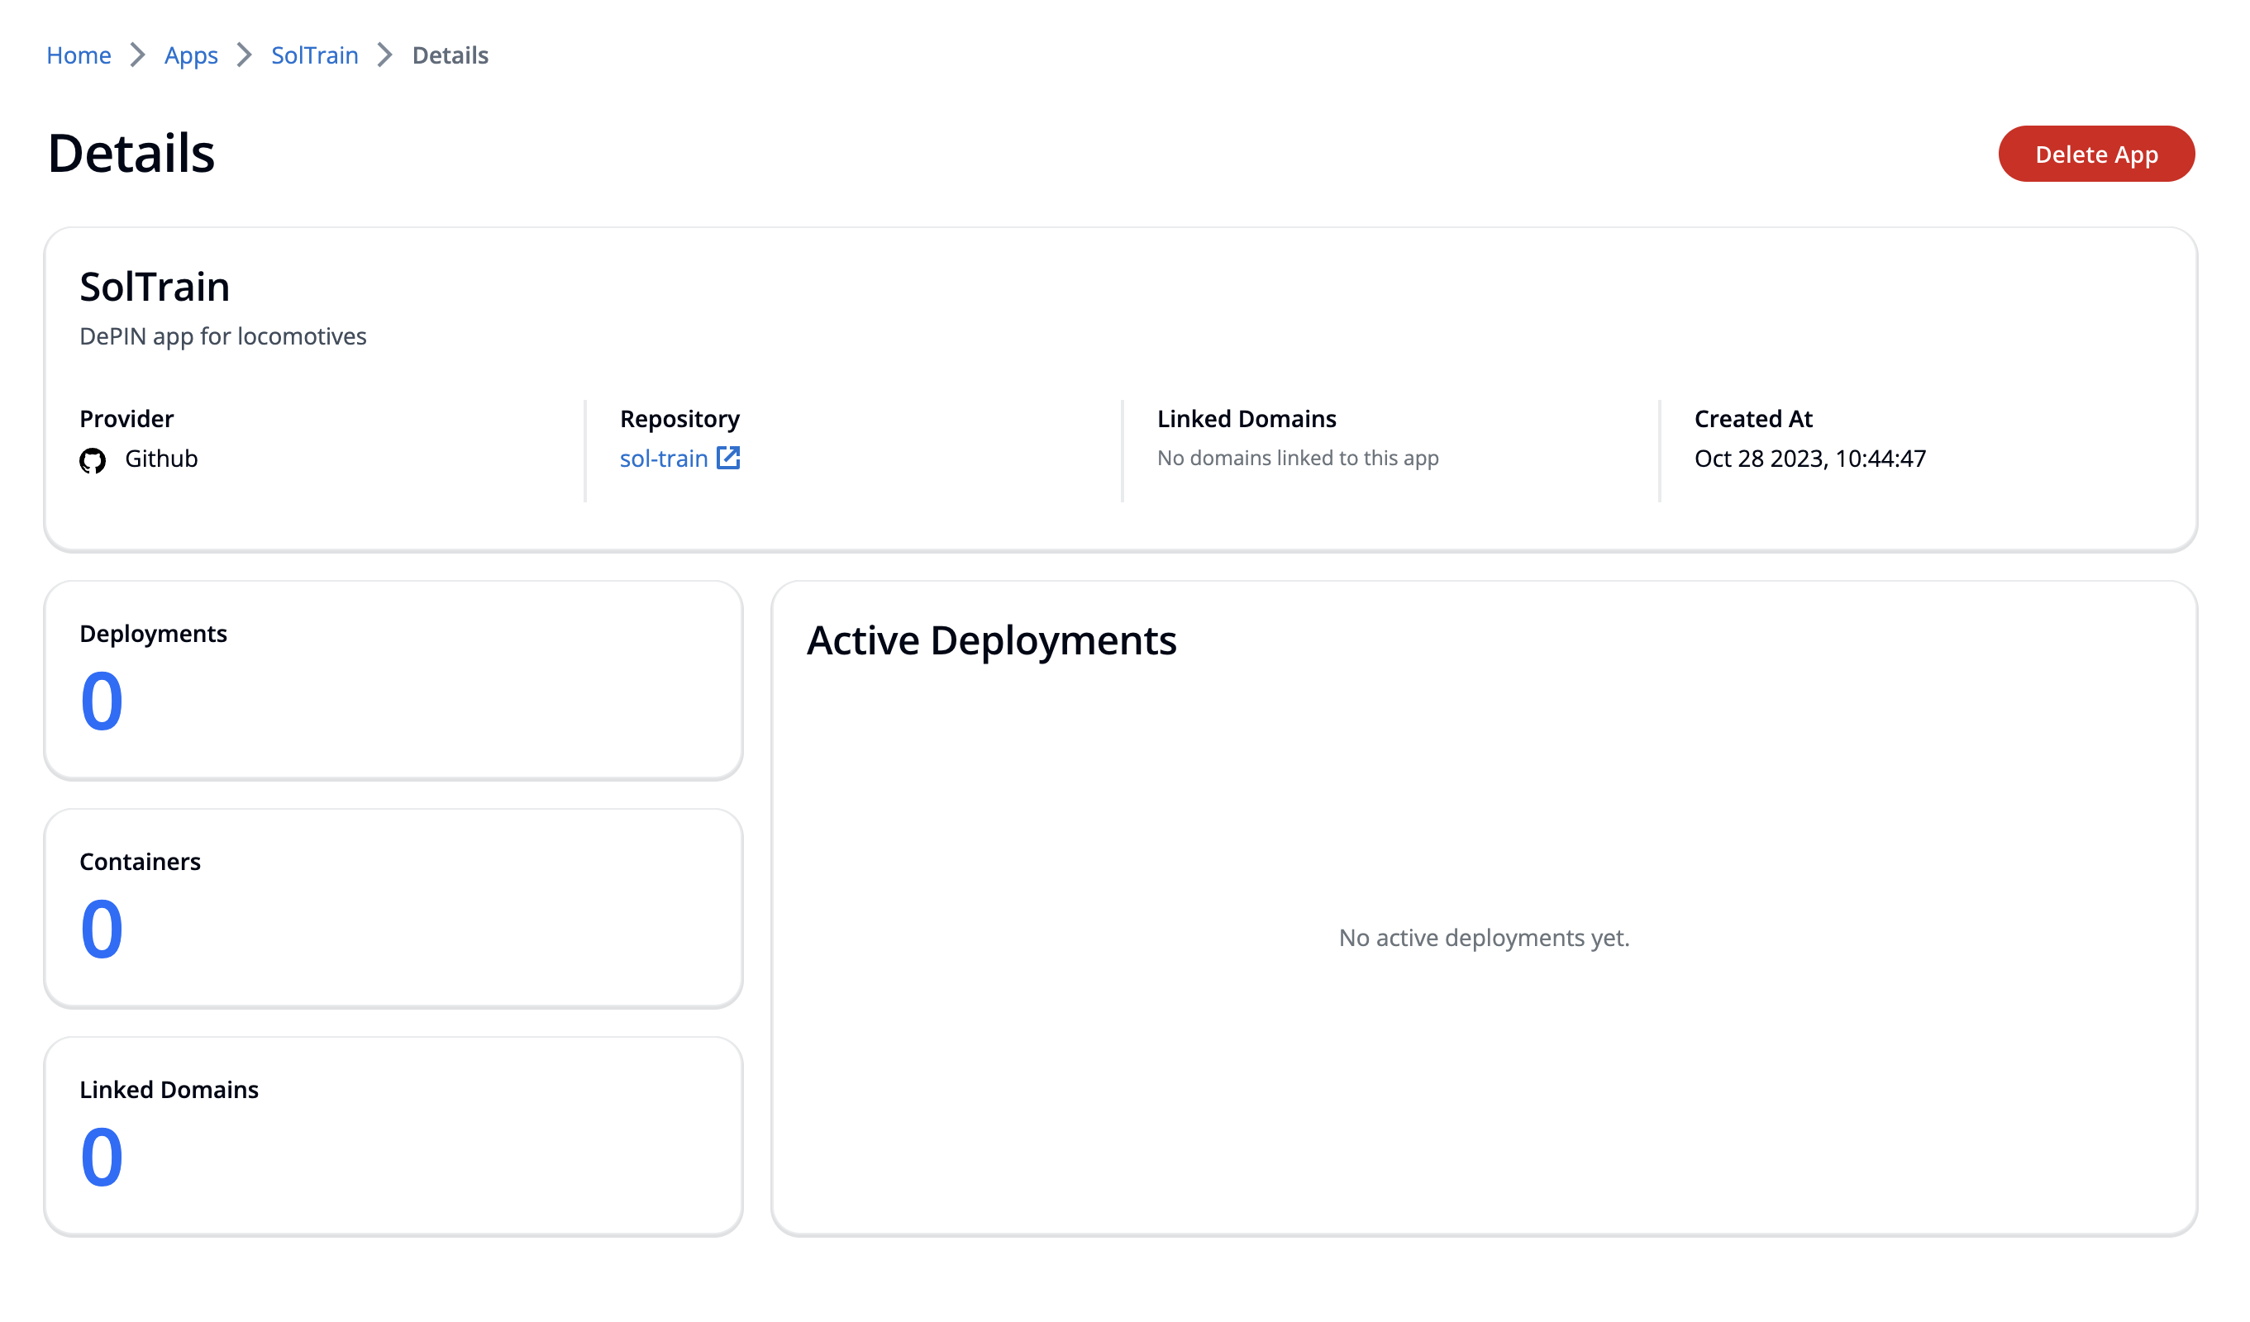Click 'No domains linked to this app'
The width and height of the screenshot is (2250, 1322).
1299,458
